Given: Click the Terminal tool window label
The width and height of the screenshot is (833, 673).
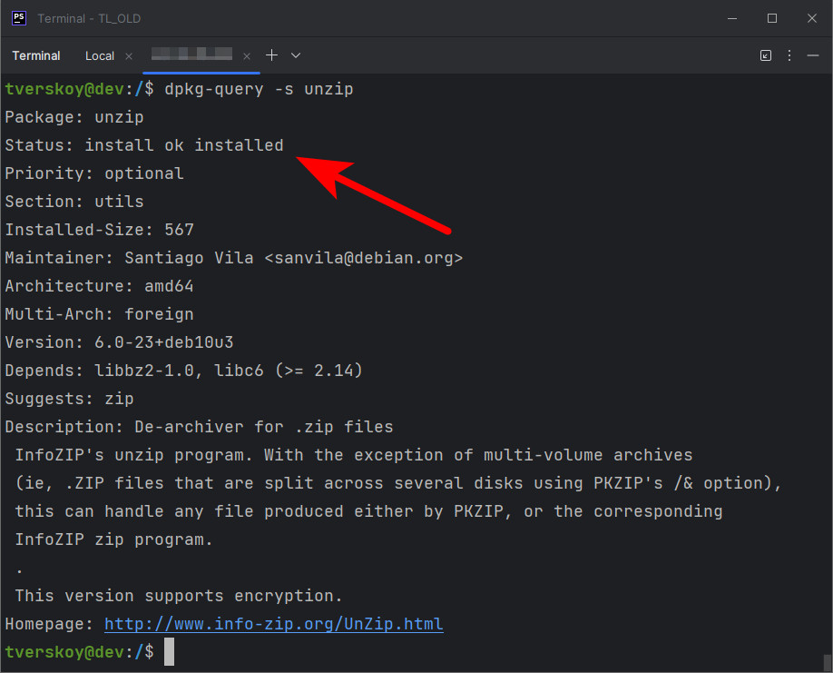Looking at the screenshot, I should [x=36, y=55].
